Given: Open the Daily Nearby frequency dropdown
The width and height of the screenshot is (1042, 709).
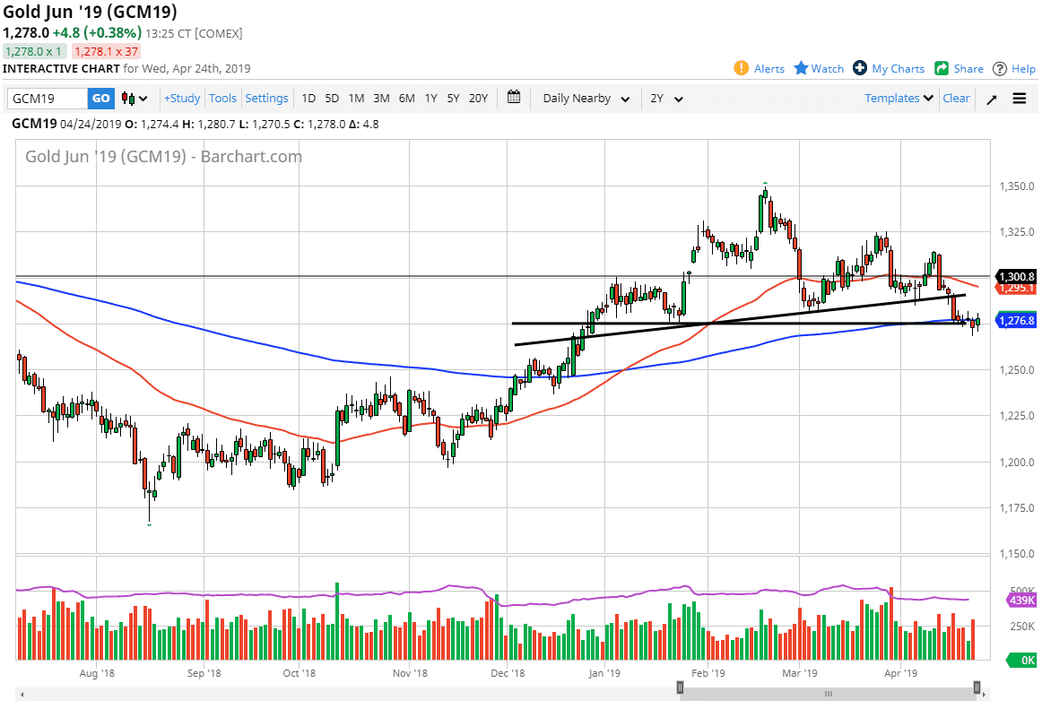Looking at the screenshot, I should pos(585,99).
